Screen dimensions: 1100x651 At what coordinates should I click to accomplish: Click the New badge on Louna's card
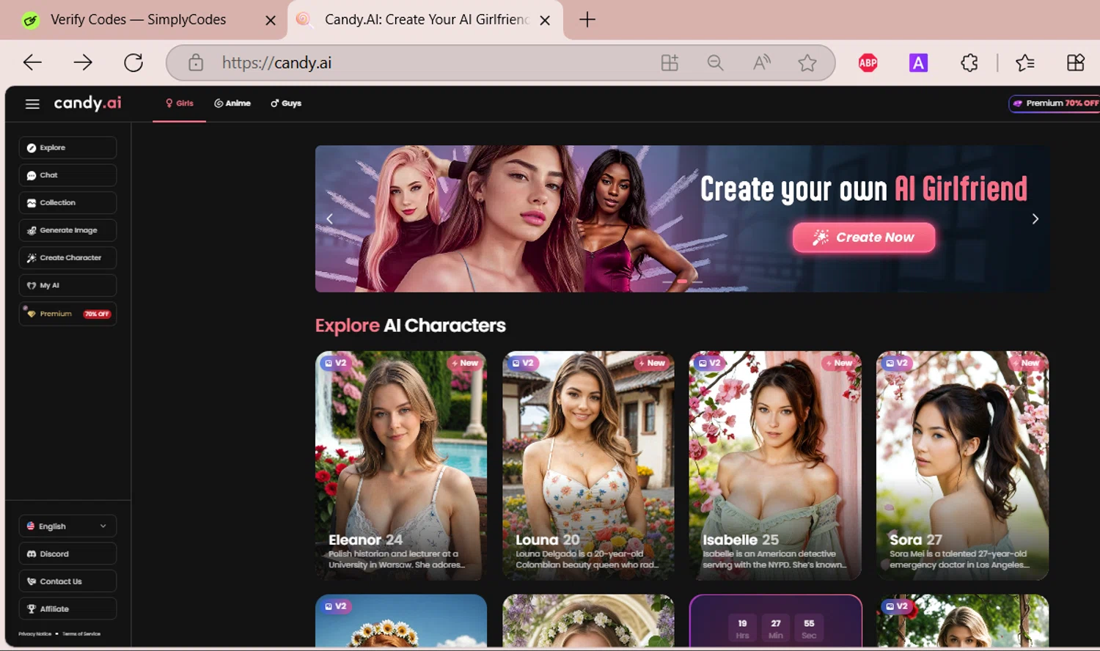[652, 363]
